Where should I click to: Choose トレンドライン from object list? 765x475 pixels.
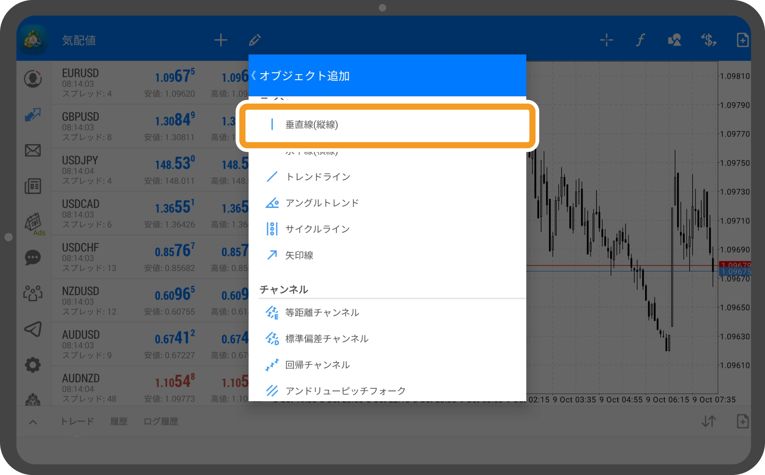[x=387, y=177]
